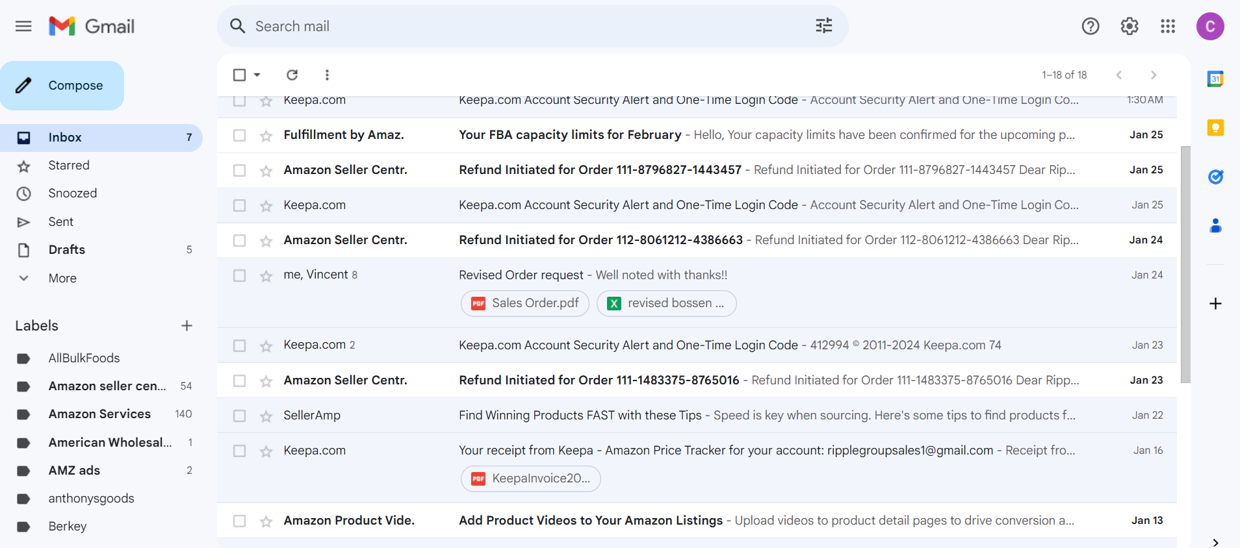Viewport: 1240px width, 548px height.
Task: Click the search magnifier icon
Action: pos(238,26)
